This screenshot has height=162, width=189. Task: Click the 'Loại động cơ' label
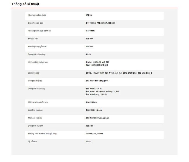(x=34, y=73)
